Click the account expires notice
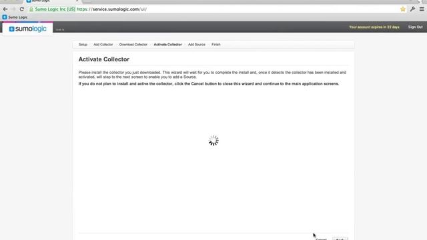Viewport: 427px width, 240px height. pyautogui.click(x=374, y=27)
